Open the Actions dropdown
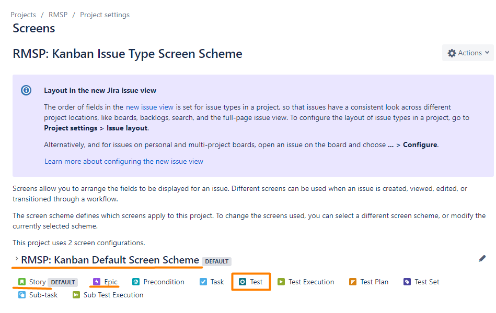 pos(468,53)
